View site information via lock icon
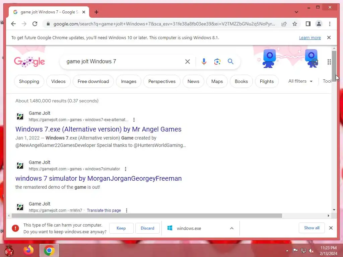 48,24
